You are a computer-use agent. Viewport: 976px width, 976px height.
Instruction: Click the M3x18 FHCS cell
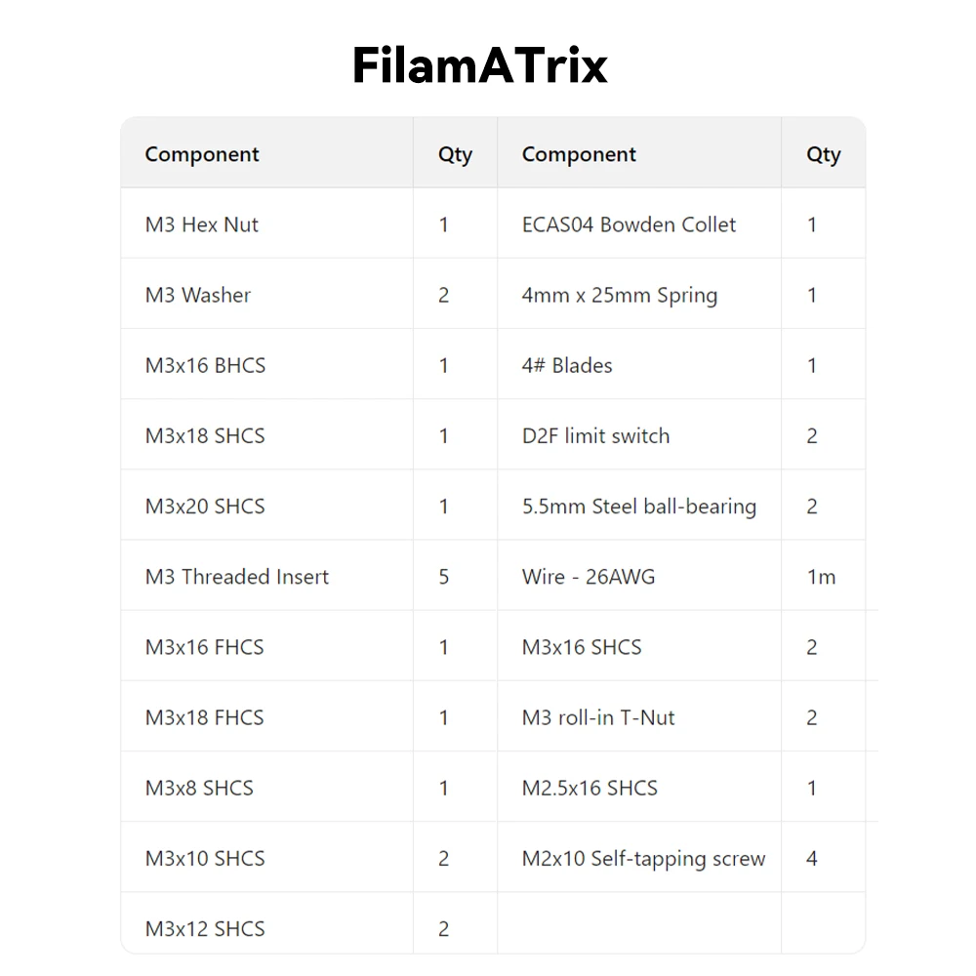coord(205,716)
